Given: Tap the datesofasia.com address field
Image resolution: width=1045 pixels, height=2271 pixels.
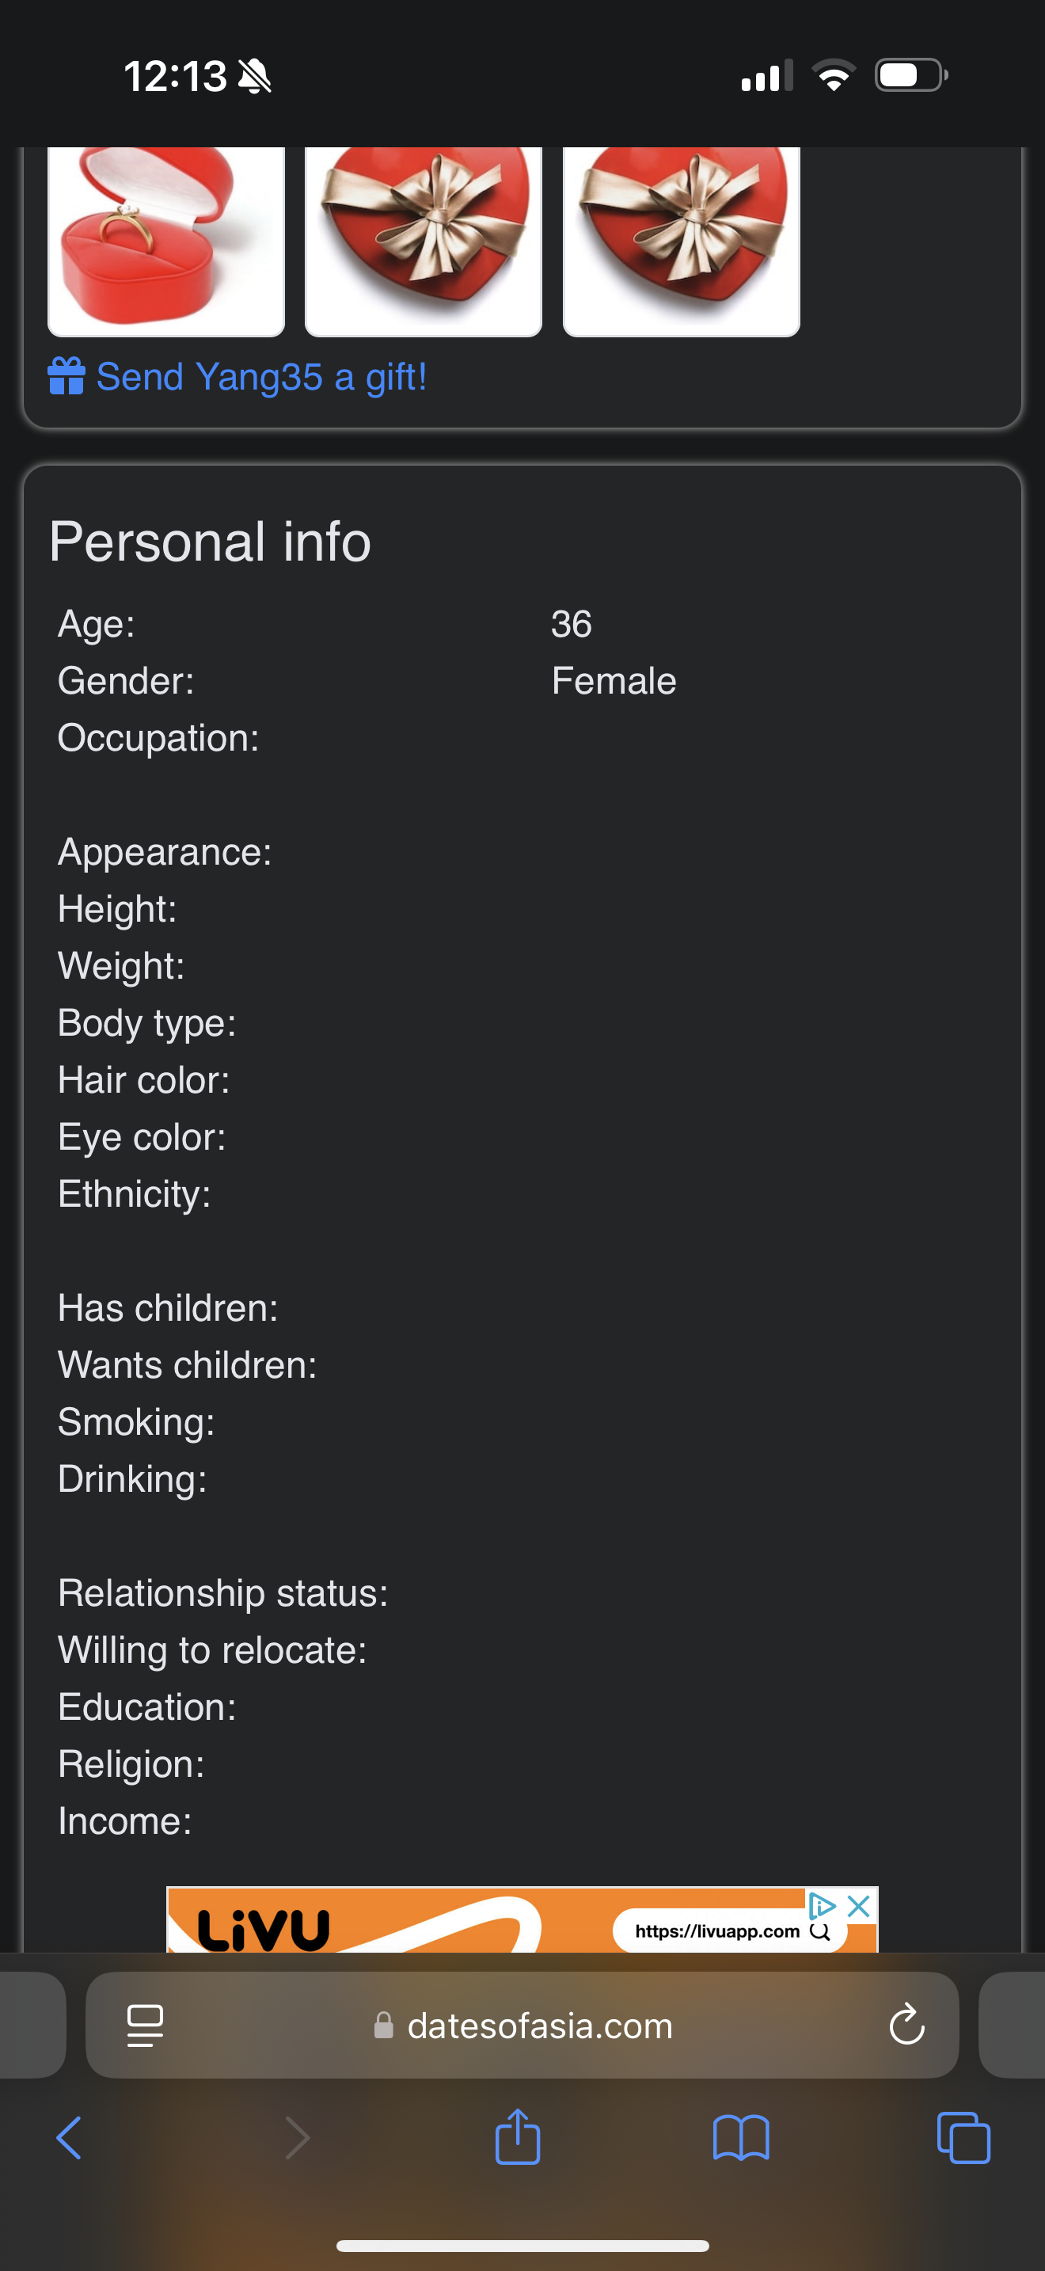Looking at the screenshot, I should click(x=522, y=2025).
